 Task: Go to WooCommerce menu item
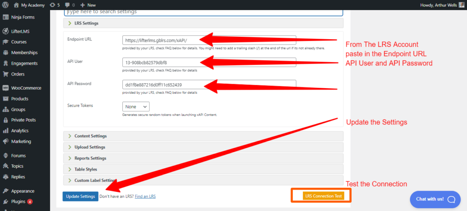25,88
